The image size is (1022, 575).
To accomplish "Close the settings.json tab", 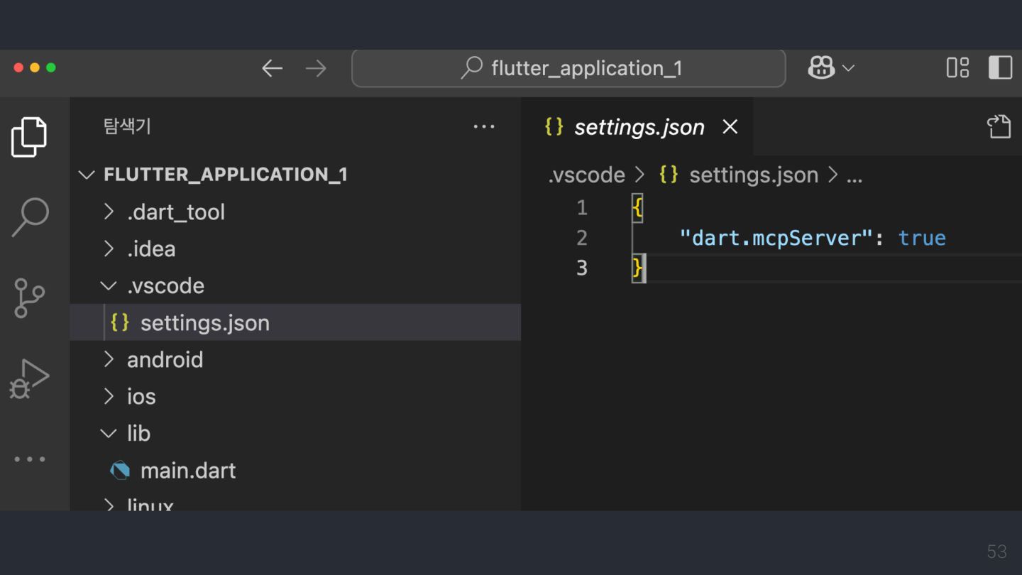I will 730,127.
